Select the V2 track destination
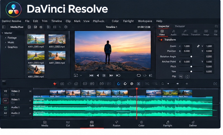Screen dimensions: 223x135 click(5, 91)
